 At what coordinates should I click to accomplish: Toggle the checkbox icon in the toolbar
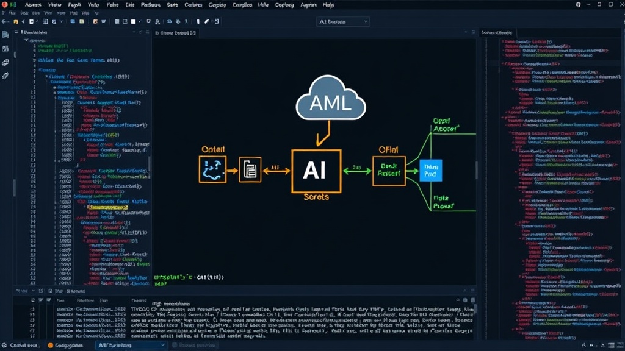(x=54, y=21)
